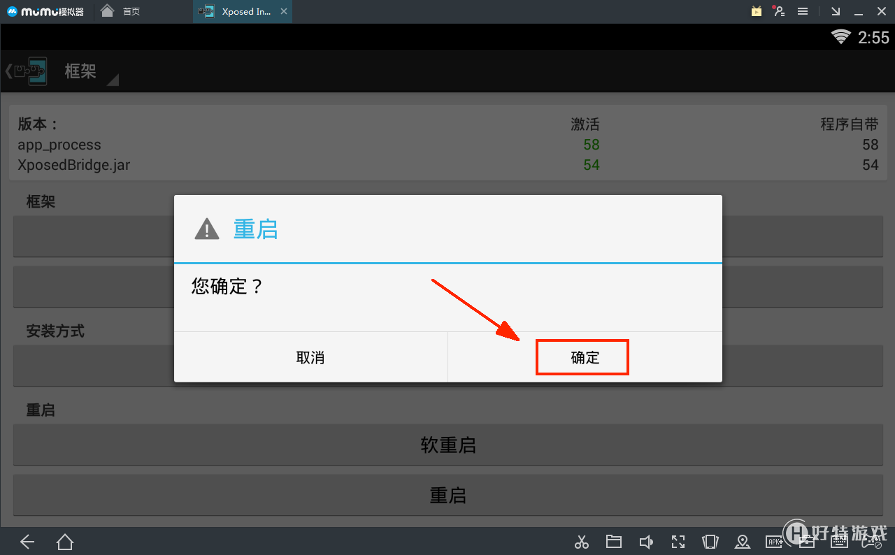The image size is (895, 555).
Task: Open the emulator hamburger menu
Action: point(803,11)
